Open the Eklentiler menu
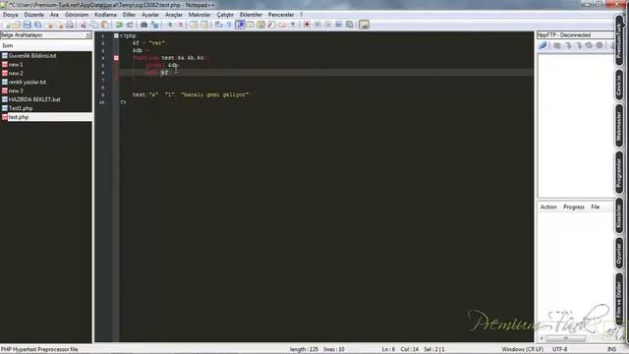 [x=251, y=15]
